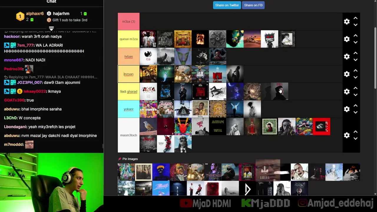This screenshot has width=377, height=212.
Task: Open settings gear for mzyan tier
Action: tap(347, 74)
